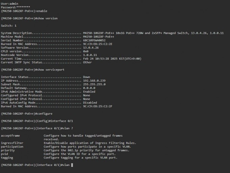Click the 'interface 0/1' command line

click(x=37, y=121)
